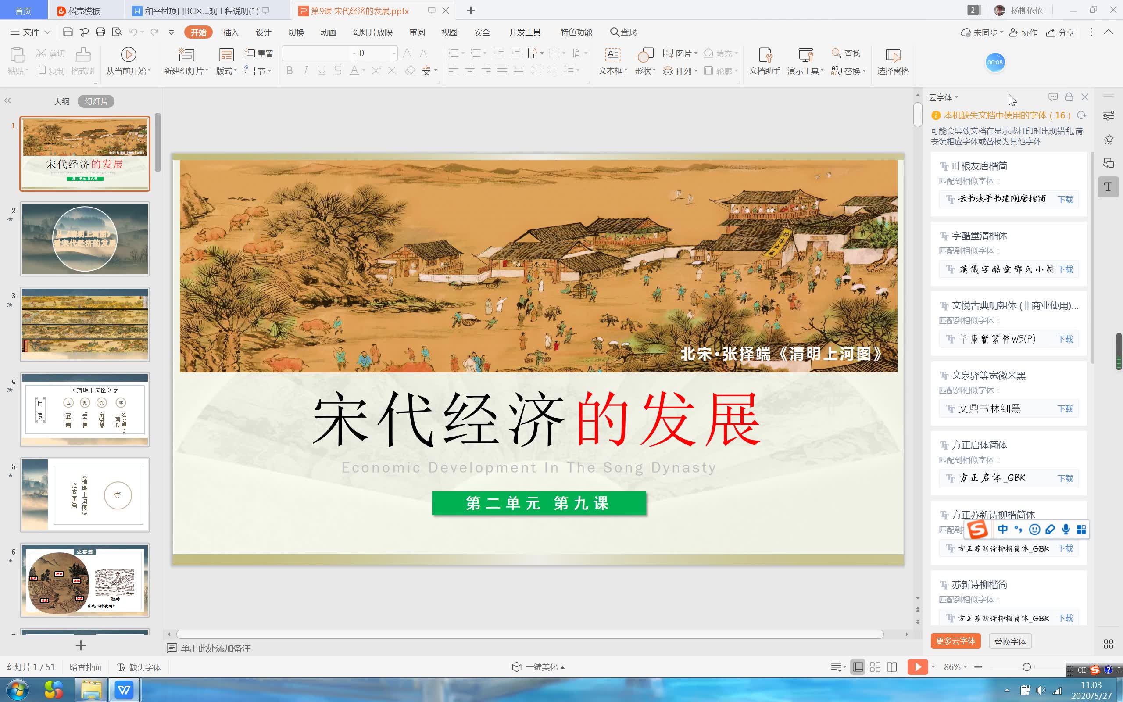This screenshot has height=702, width=1123.
Task: Open the 幻灯片放映 ribbon tab
Action: [372, 32]
